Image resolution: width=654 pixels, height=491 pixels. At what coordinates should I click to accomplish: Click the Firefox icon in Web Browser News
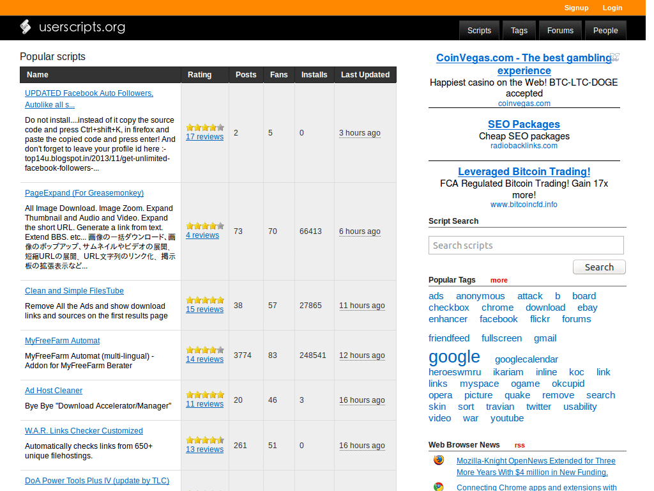point(439,460)
